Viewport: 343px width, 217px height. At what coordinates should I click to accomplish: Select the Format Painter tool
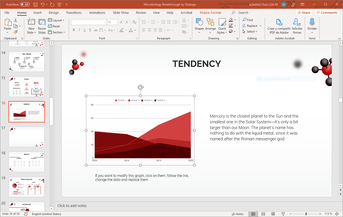pos(15,32)
